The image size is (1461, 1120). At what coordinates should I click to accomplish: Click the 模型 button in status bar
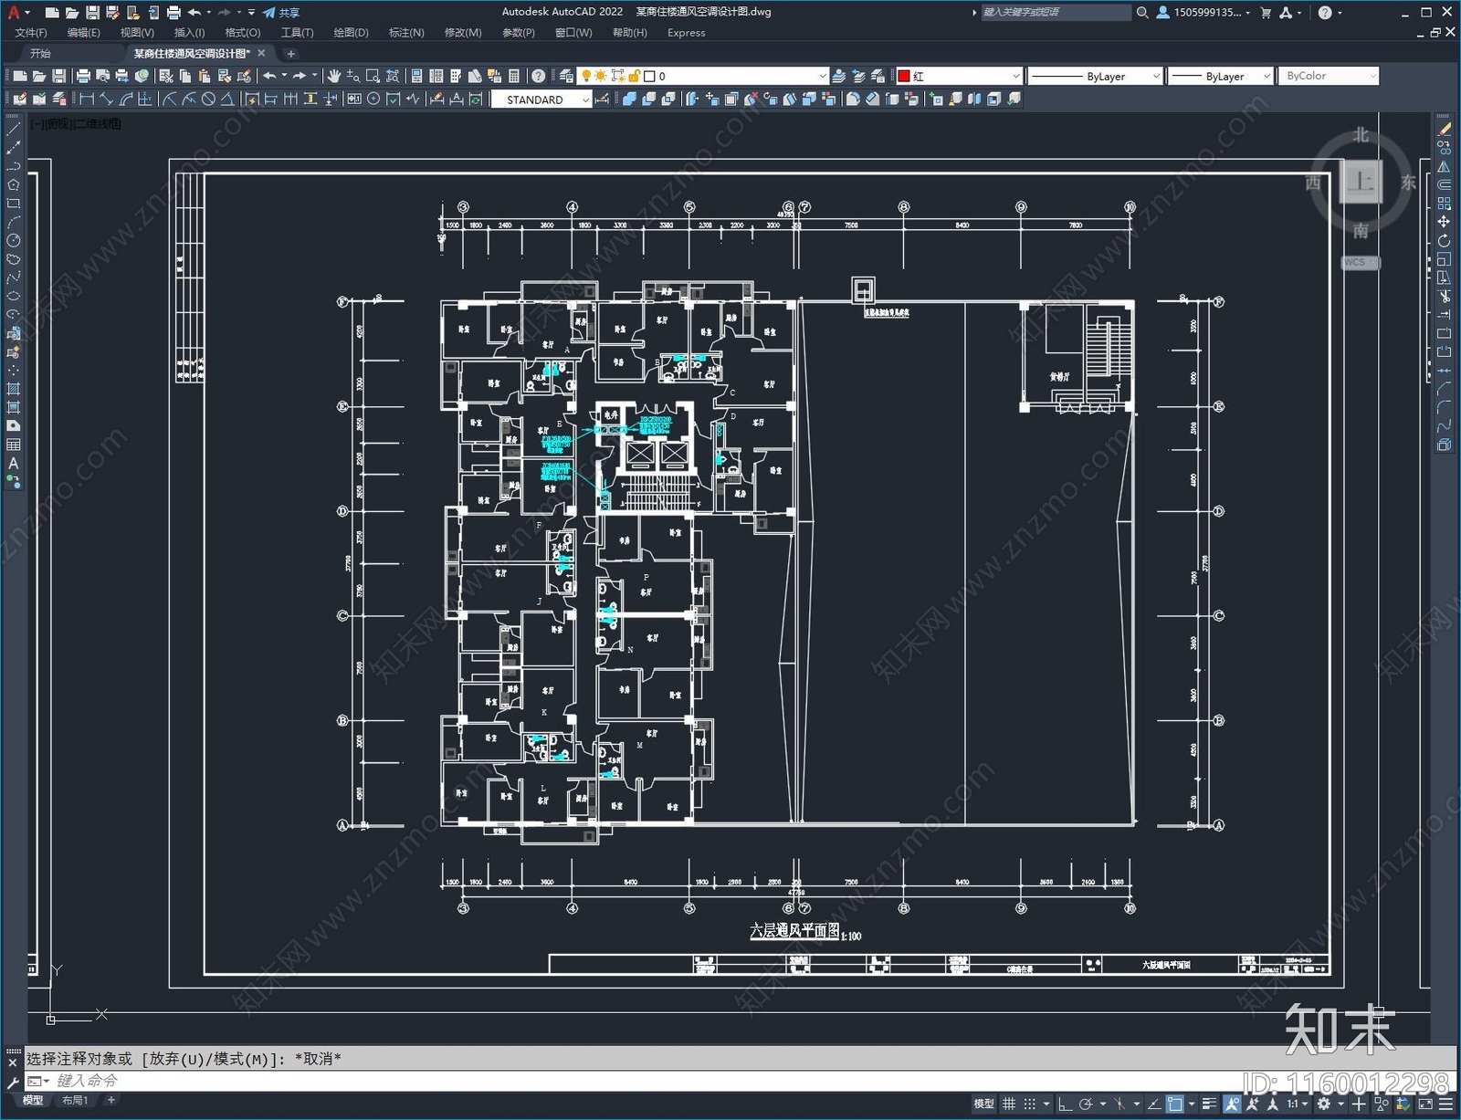pos(983,1104)
